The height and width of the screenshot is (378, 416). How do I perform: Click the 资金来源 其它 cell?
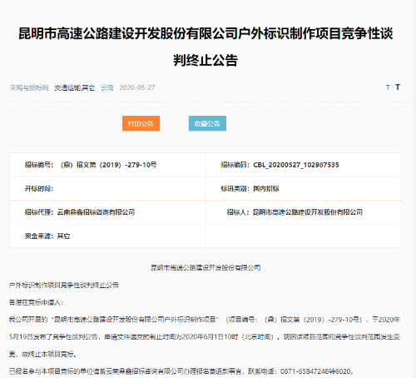click(x=107, y=236)
